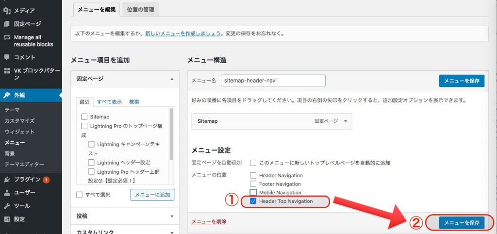Switch to the 位置の管理 tab
The image size is (497, 234).
[x=140, y=10]
